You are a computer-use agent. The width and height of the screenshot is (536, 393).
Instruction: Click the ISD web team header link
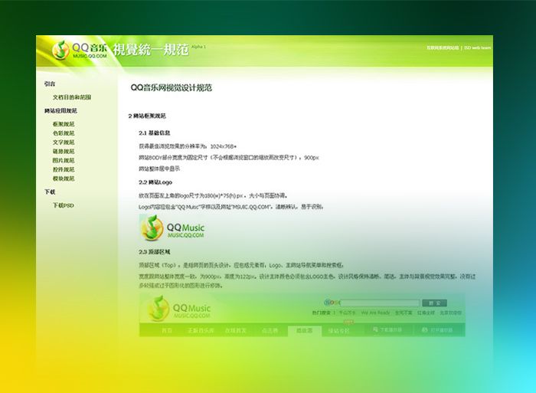tap(477, 47)
